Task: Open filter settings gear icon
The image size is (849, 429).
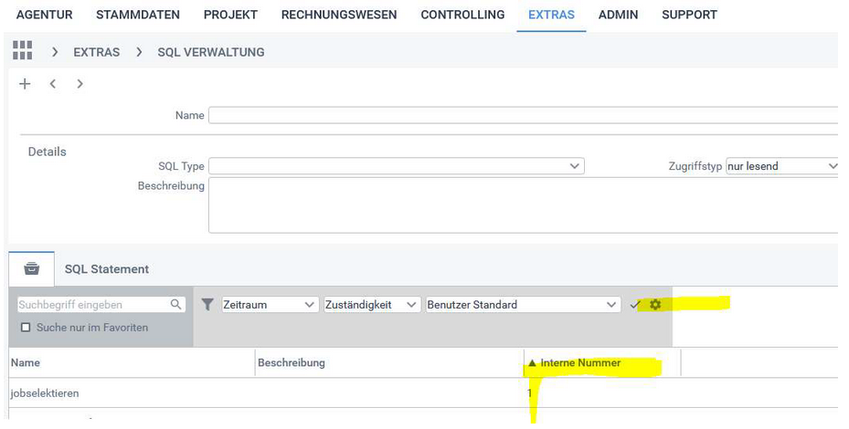Action: pyautogui.click(x=655, y=305)
